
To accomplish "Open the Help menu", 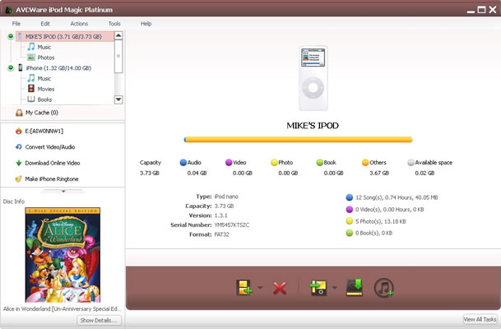I will [x=146, y=24].
